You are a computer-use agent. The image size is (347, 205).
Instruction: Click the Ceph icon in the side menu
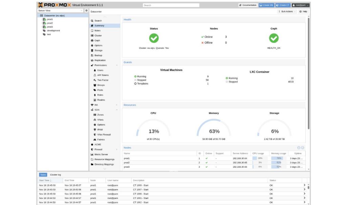pyautogui.click(x=92, y=41)
